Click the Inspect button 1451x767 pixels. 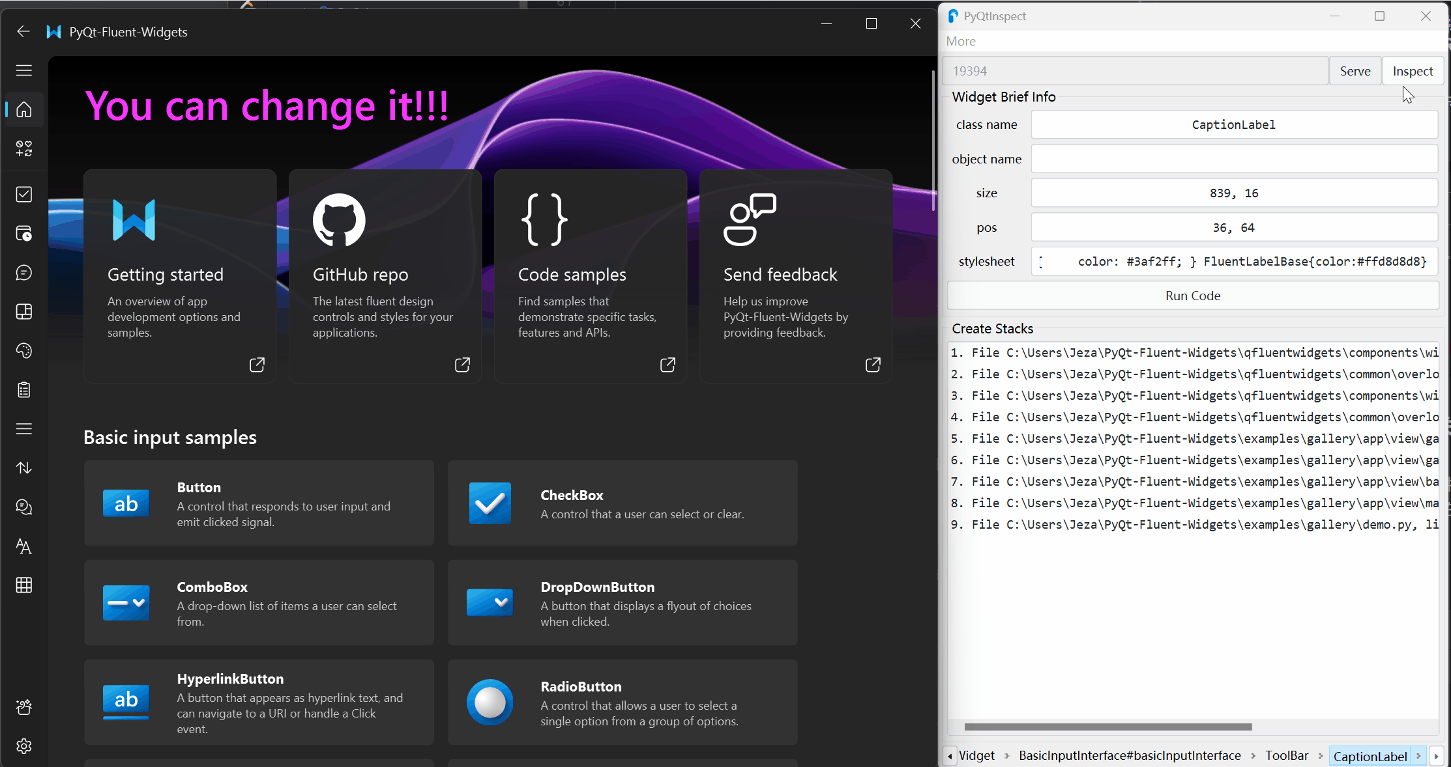(1413, 71)
